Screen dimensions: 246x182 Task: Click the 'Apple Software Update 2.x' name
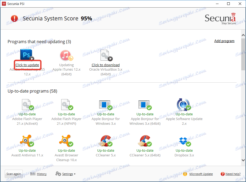click(x=184, y=121)
